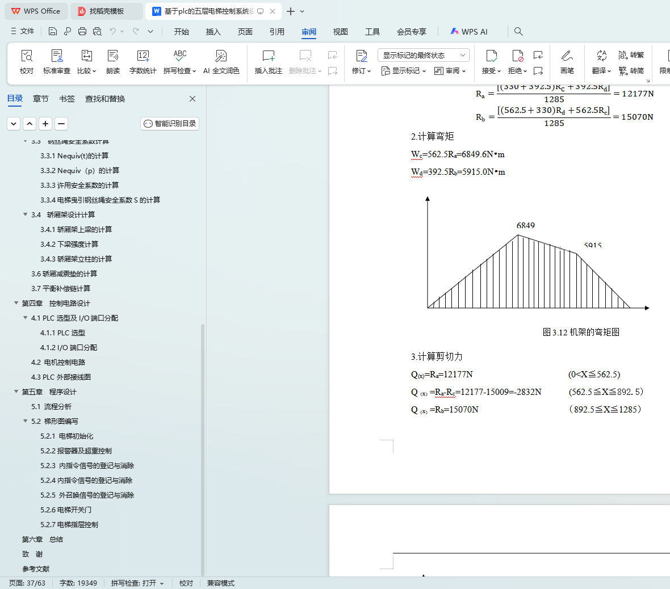Open 审阅 pane dropdown
Viewport: 670px width, 589px height.
[450, 71]
